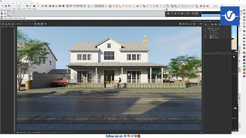
Task: Toggle green channel in frame buffer
Action: click(39, 24)
